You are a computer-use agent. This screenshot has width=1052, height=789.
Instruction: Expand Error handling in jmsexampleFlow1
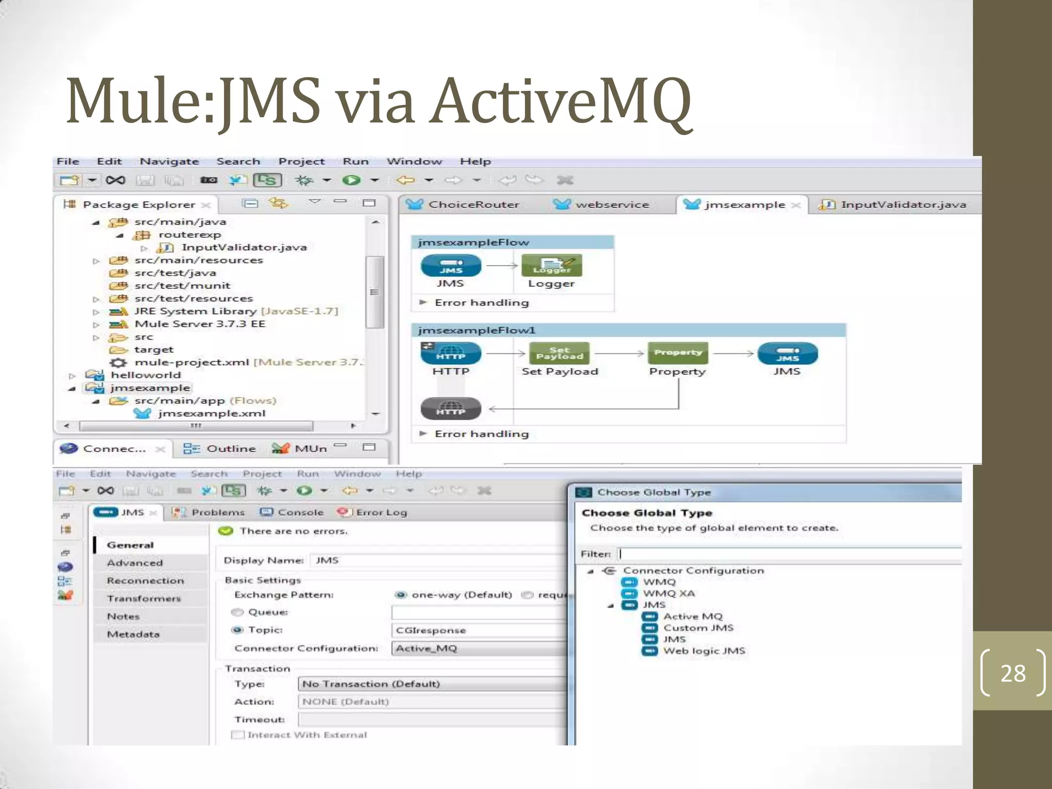coord(423,434)
